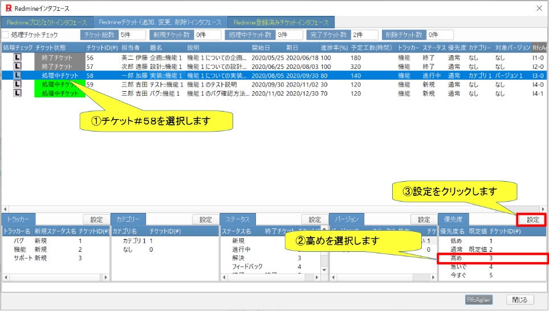Select ticket row 企画::機能 1

tap(275, 58)
